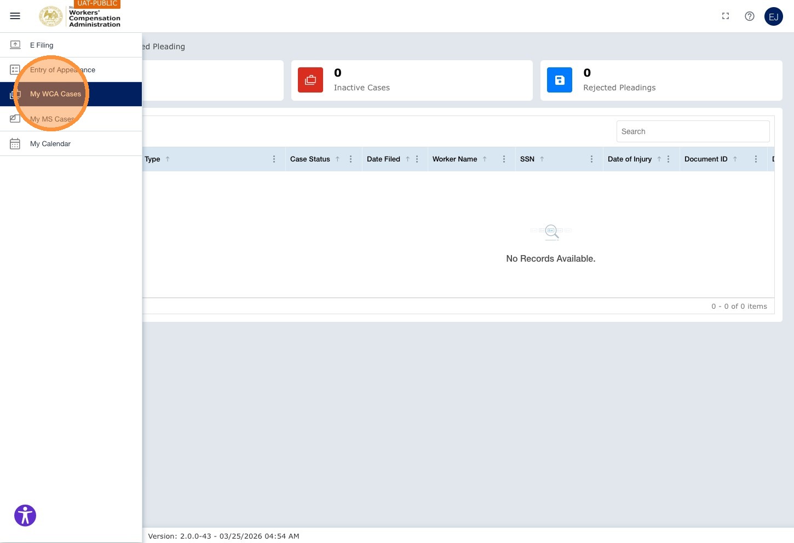
Task: Click the blue Rejected Pleadings save icon
Action: click(560, 80)
